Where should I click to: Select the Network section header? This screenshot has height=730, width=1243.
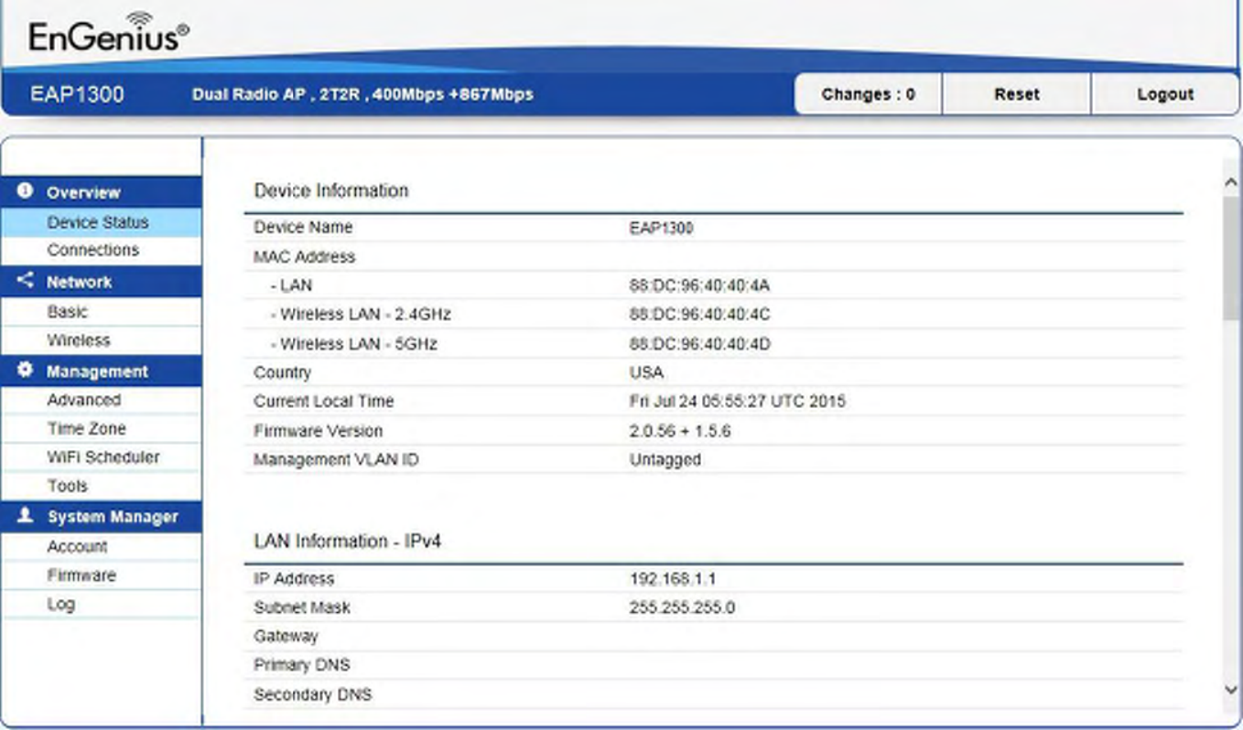click(x=101, y=282)
